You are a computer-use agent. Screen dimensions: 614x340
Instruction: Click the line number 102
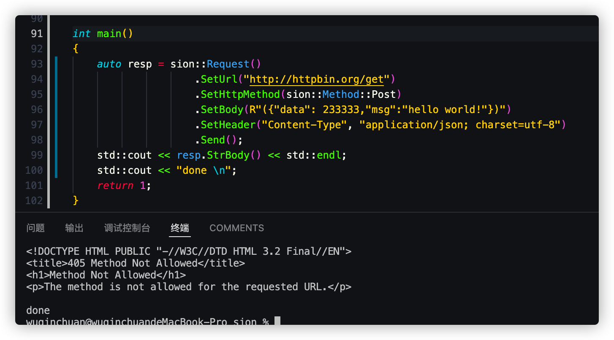(x=34, y=200)
